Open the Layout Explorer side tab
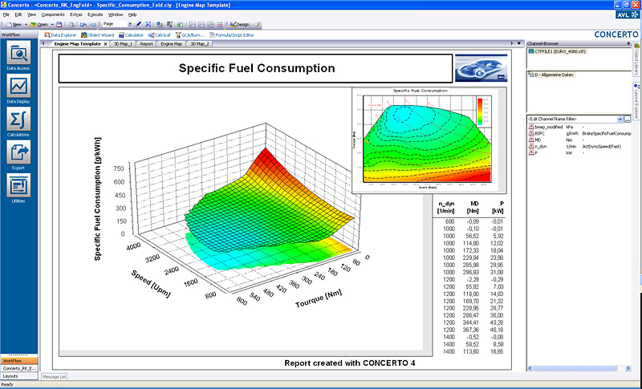Image resolution: width=642 pixels, height=389 pixels. [x=636, y=101]
